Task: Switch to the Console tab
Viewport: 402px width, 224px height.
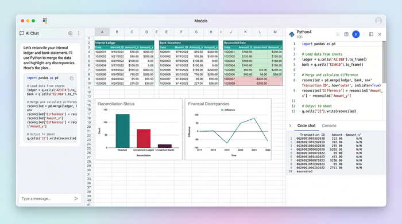Action: pyautogui.click(x=329, y=125)
